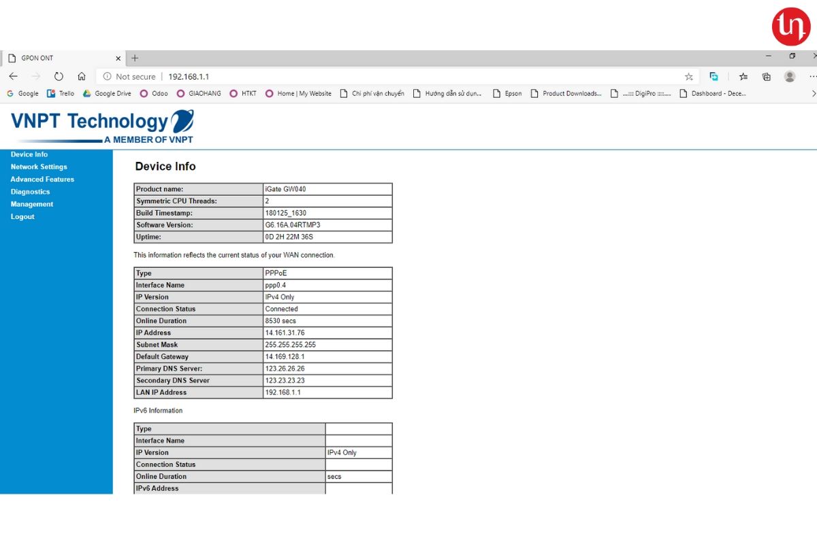Select the GPON ONT browser tab
The height and width of the screenshot is (544, 817).
64,58
